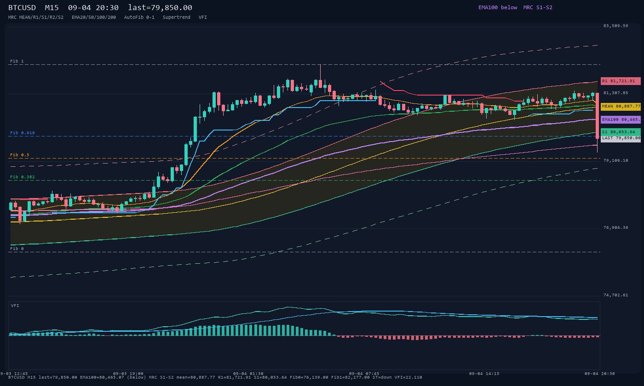Click the EMA100 below status text
Image resolution: width=644 pixels, height=386 pixels.
pyautogui.click(x=498, y=7)
